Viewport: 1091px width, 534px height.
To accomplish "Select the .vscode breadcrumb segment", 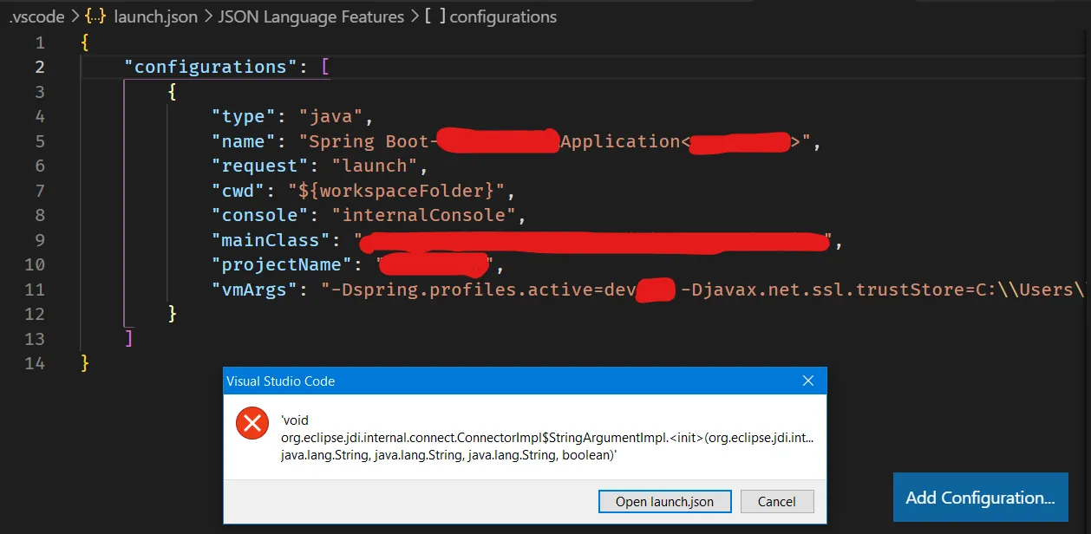I will (36, 16).
